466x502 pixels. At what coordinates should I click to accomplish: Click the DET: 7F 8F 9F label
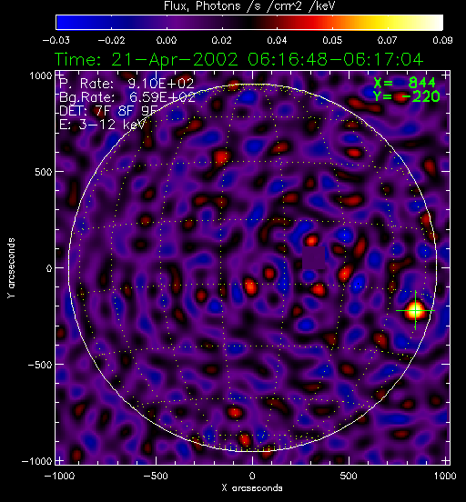pyautogui.click(x=108, y=111)
